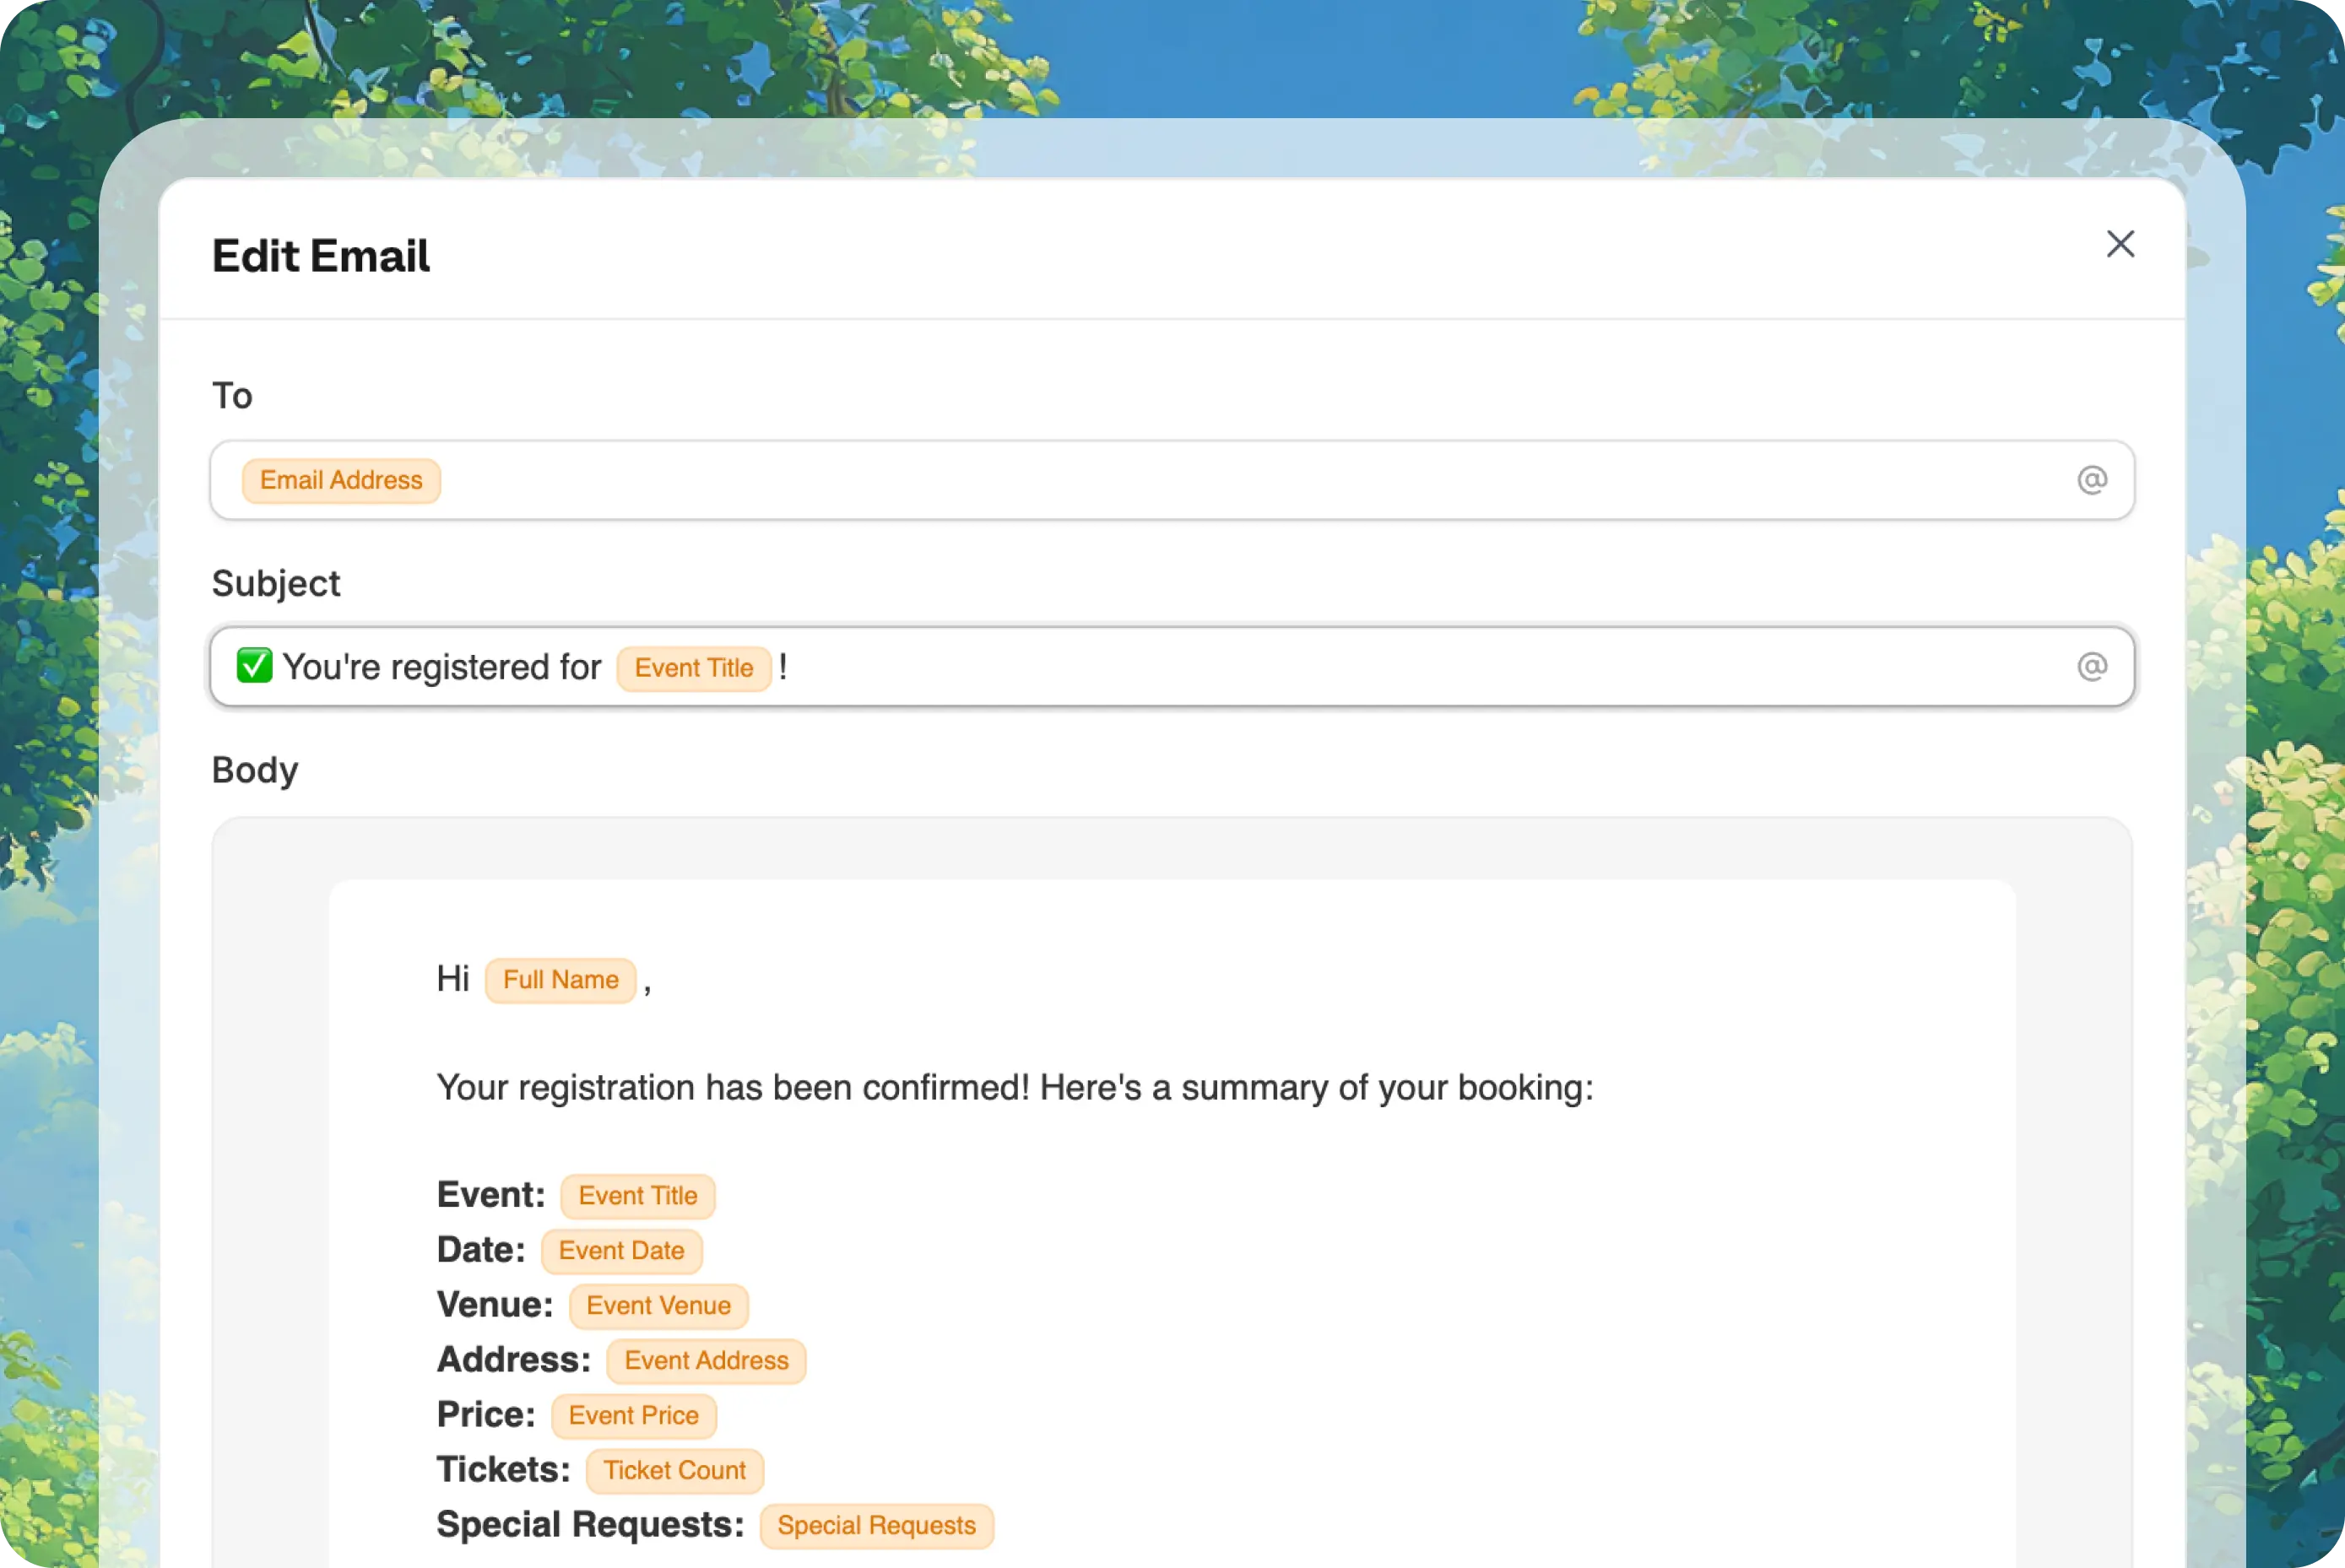
Task: Click the @ merge tag icon in Subject field
Action: point(2093,666)
